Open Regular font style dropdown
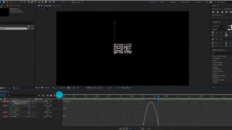232x130 pixels. [x=219, y=29]
